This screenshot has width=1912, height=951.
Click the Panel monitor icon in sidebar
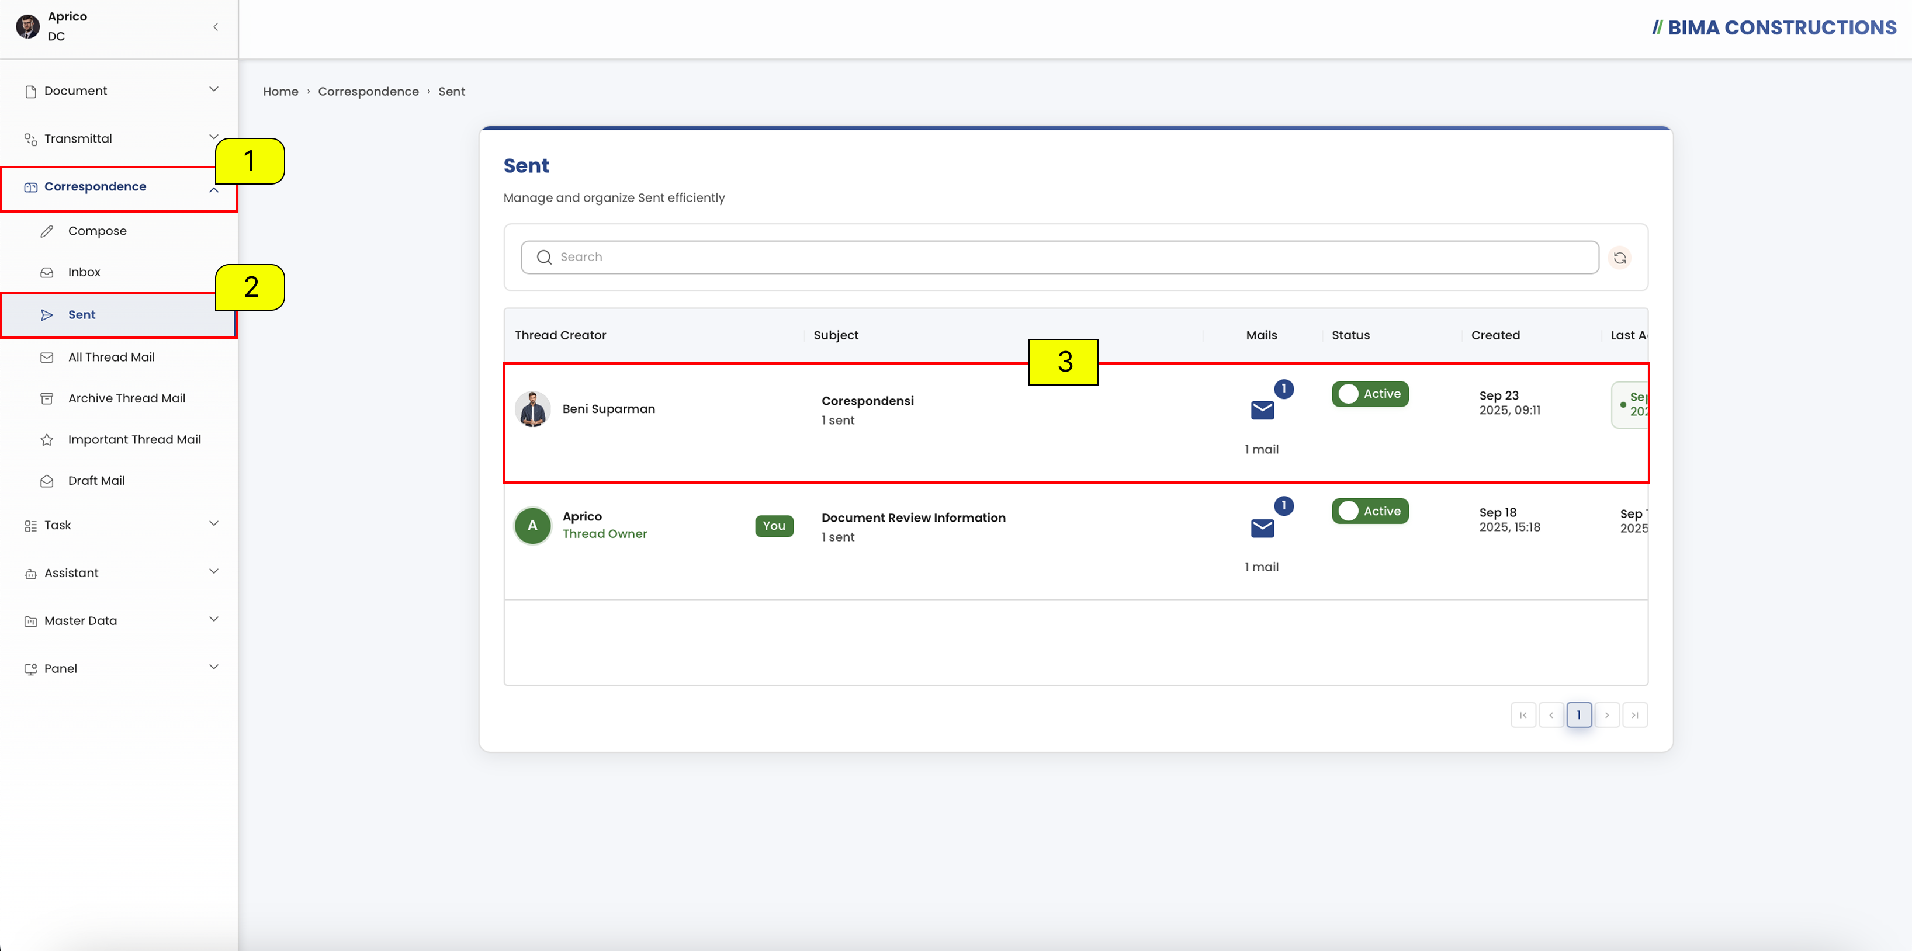coord(30,669)
